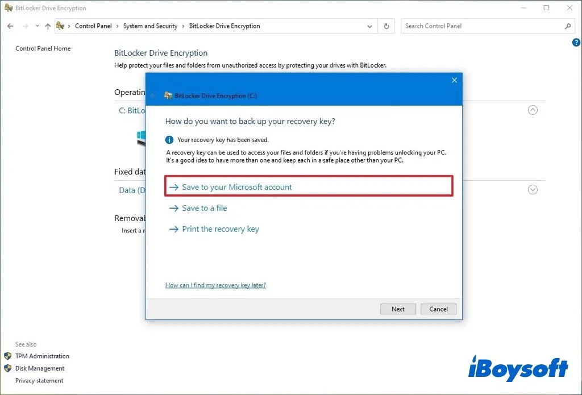Click the Up one level arrow
This screenshot has width=582, height=395.
tap(48, 26)
